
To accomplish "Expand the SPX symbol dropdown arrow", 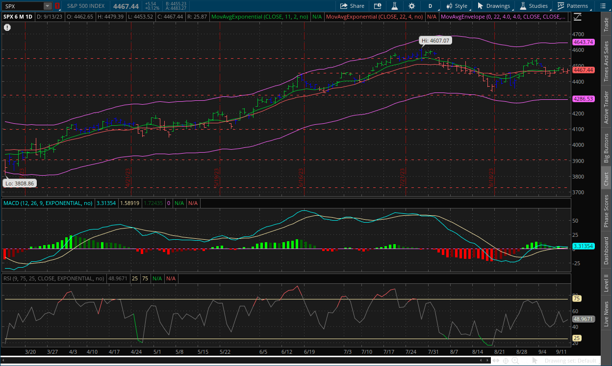I will [47, 6].
